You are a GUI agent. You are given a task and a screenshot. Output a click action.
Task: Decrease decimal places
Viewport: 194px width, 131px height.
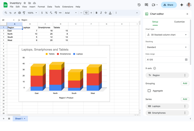click(x=51, y=13)
